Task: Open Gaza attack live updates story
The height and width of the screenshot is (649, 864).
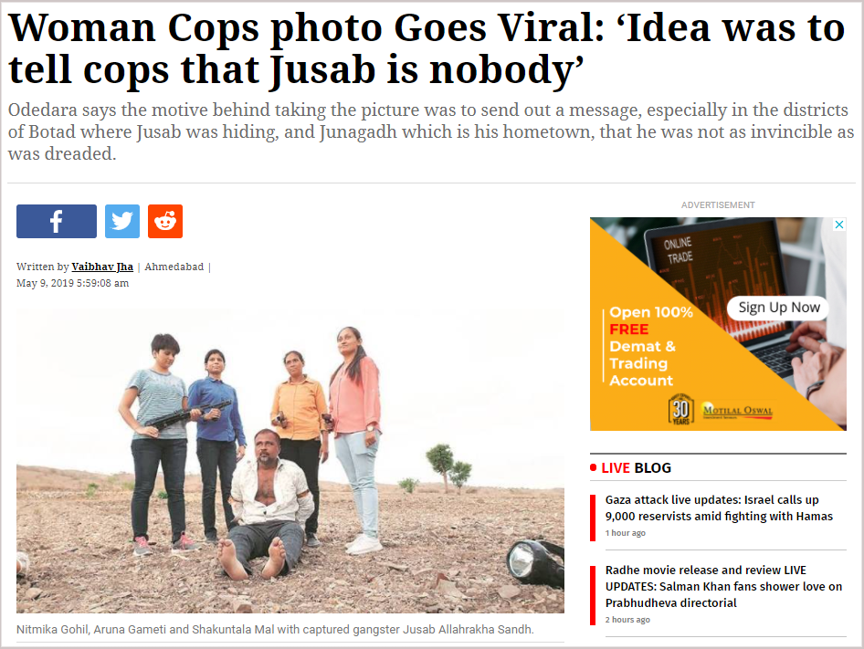Action: tap(719, 508)
